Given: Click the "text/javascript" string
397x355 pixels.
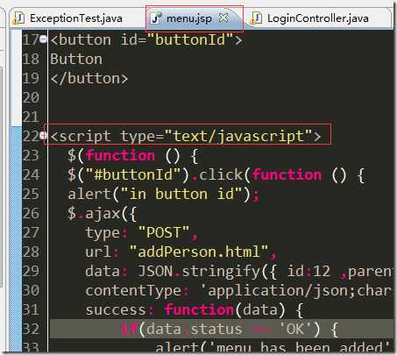Looking at the screenshot, I should pyautogui.click(x=238, y=136).
